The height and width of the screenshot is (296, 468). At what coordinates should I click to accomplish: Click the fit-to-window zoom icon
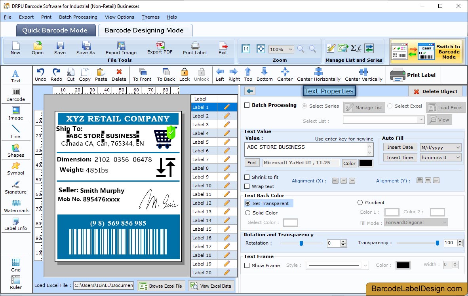[x=261, y=49]
